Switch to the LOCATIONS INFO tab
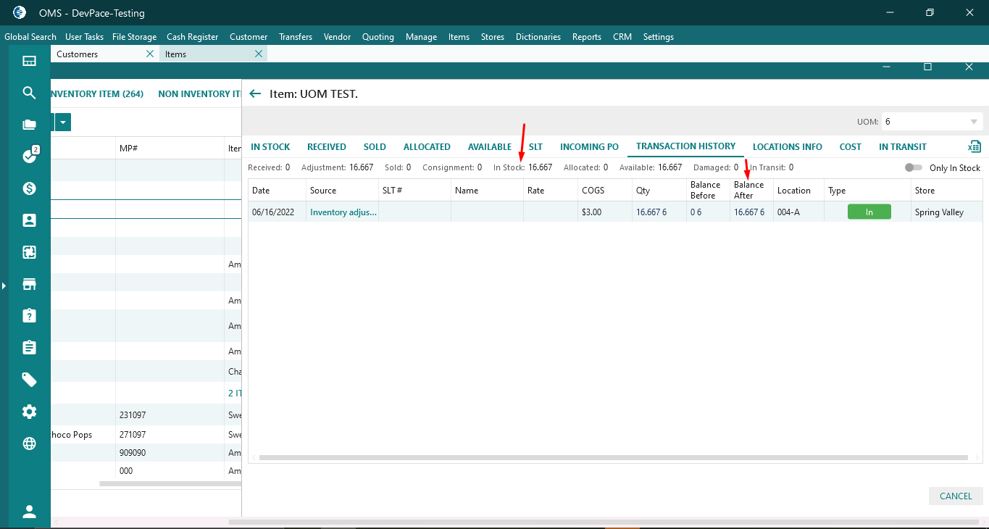 tap(787, 146)
